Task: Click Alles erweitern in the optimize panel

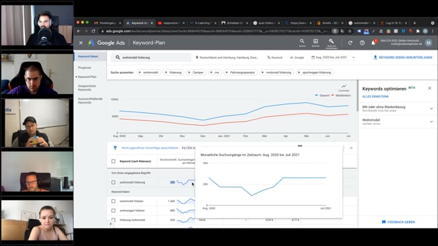Action: tap(375, 96)
